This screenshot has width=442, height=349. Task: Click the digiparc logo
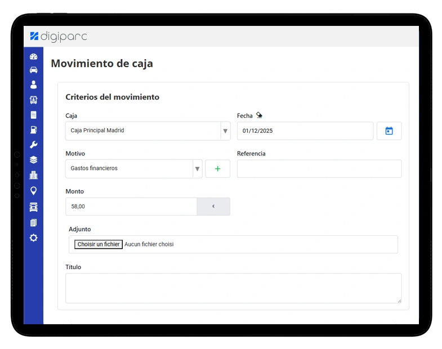point(59,37)
